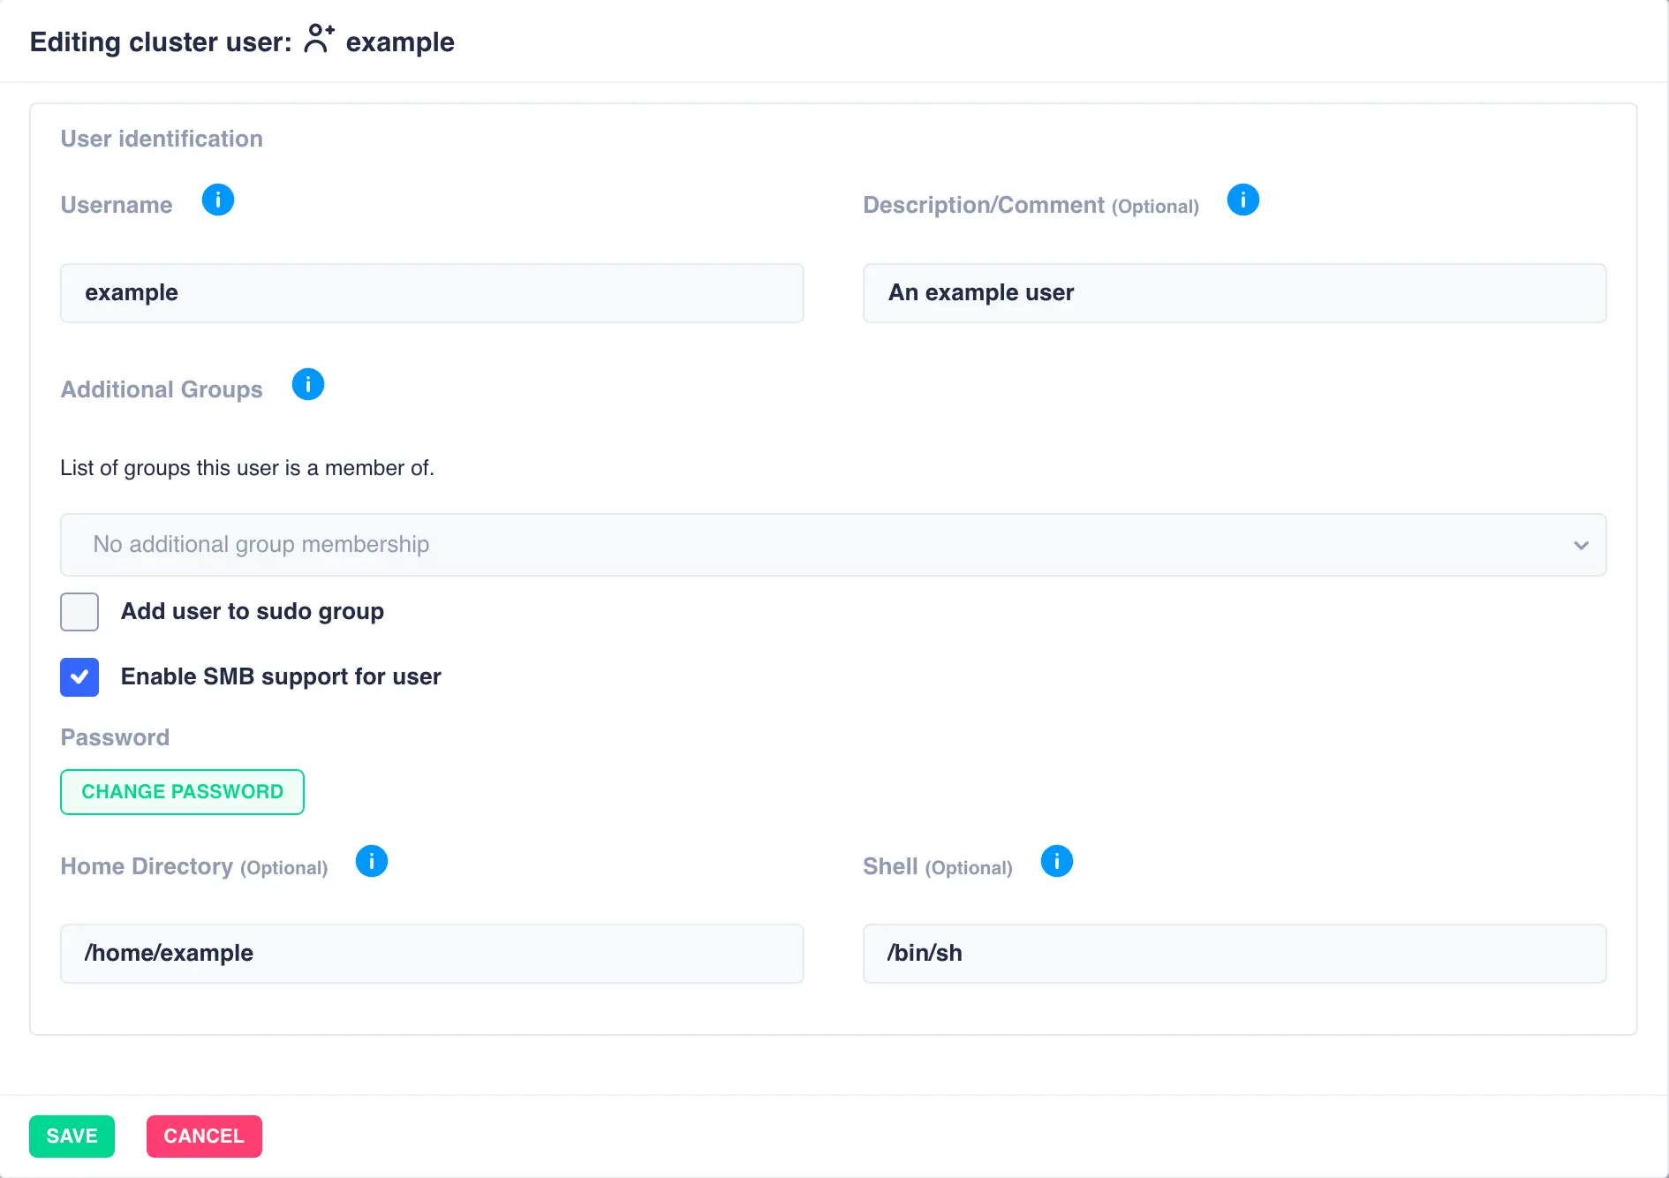
Task: Click the green Save button
Action: coord(72,1136)
